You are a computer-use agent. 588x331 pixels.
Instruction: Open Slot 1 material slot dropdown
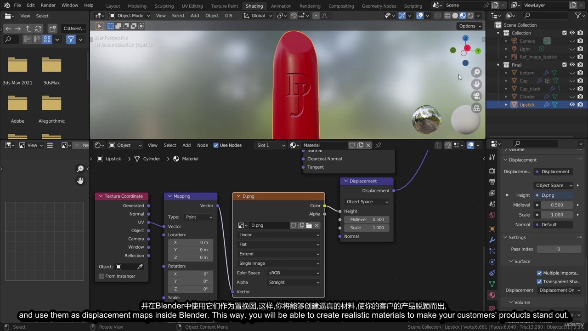click(271, 145)
